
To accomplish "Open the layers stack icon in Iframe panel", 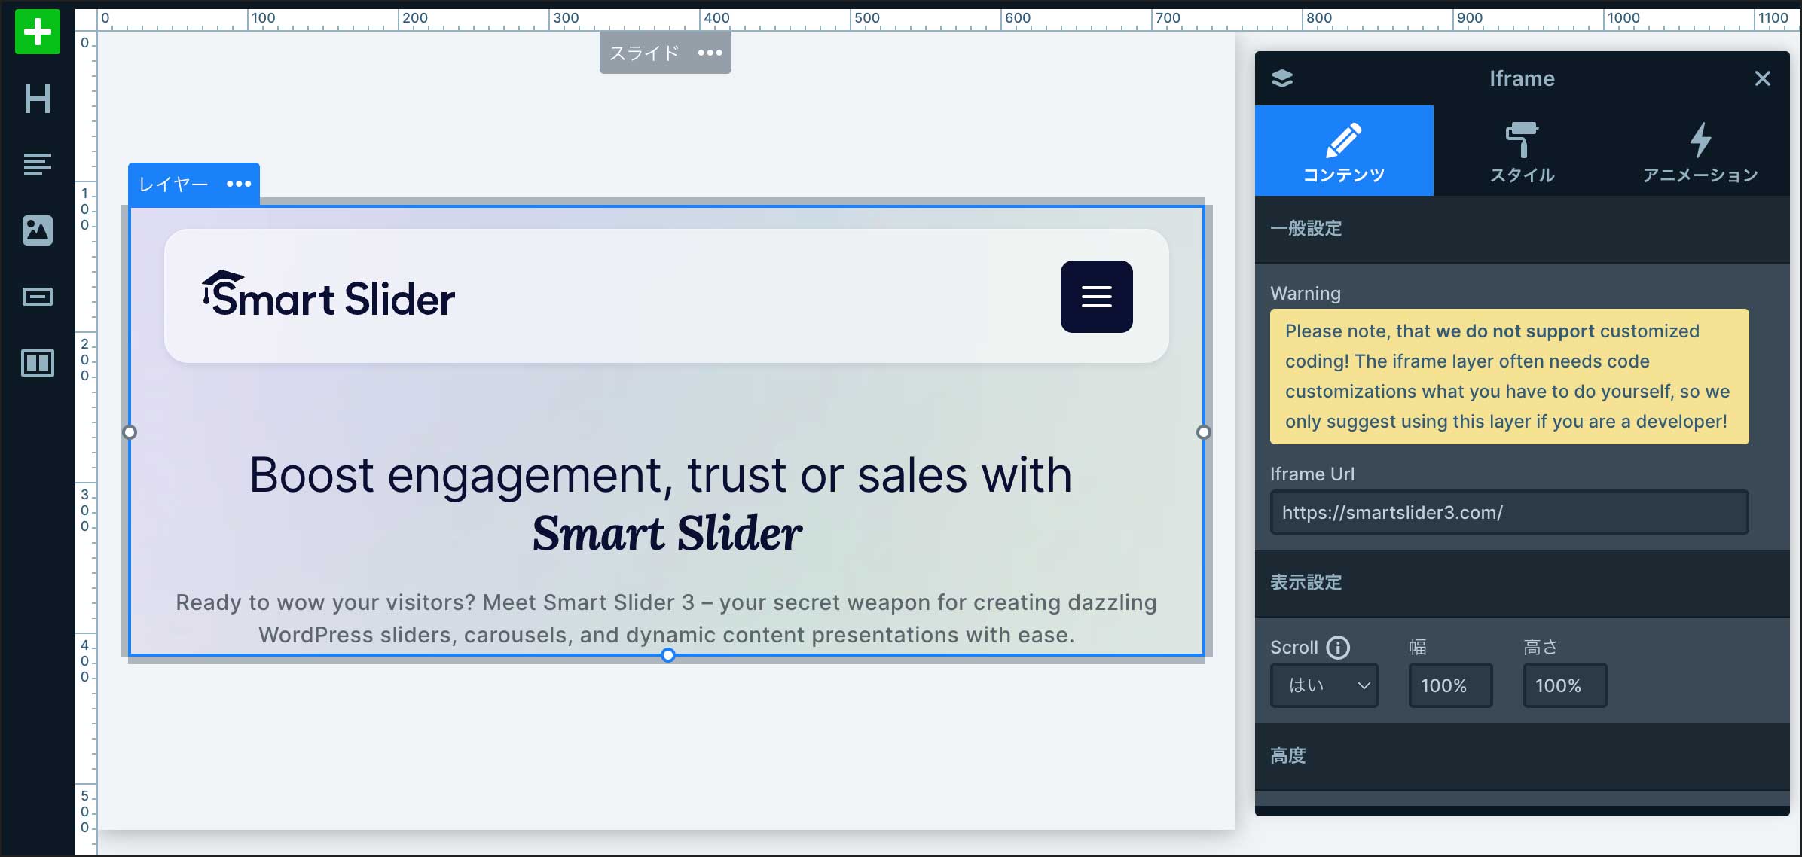I will (1281, 78).
